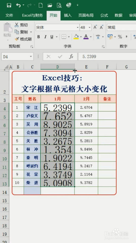Screen dimensions: 136x243
Task: Click the Save icon in quick access toolbar
Action: click(9, 5)
